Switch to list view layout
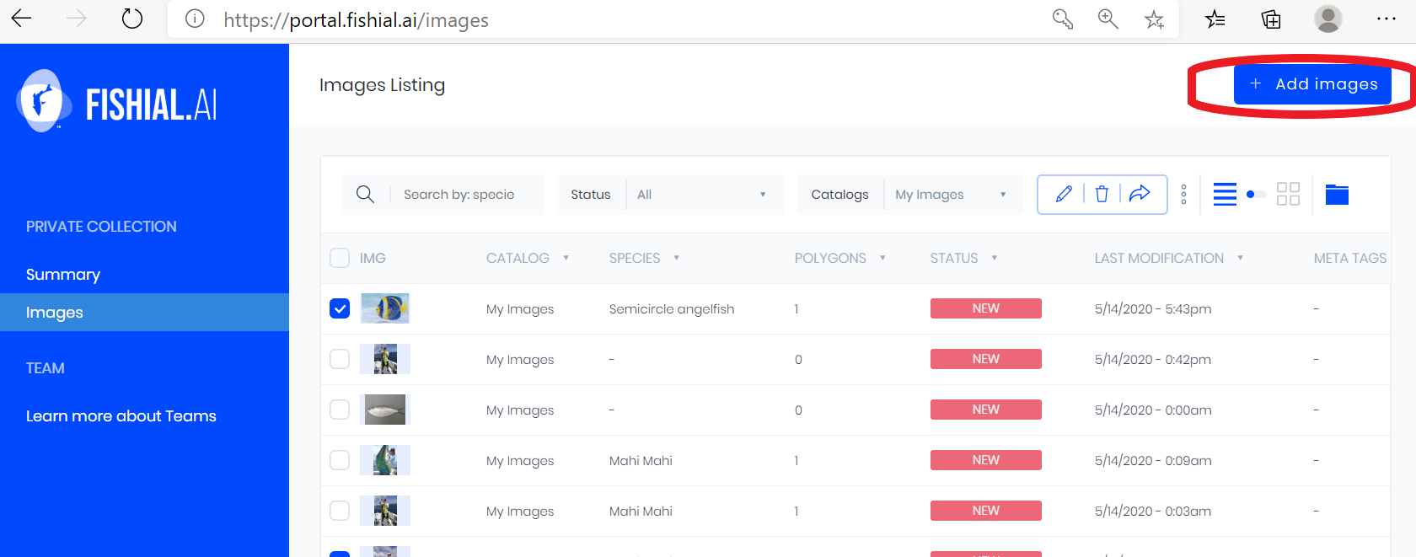Viewport: 1416px width, 557px height. [x=1225, y=195]
